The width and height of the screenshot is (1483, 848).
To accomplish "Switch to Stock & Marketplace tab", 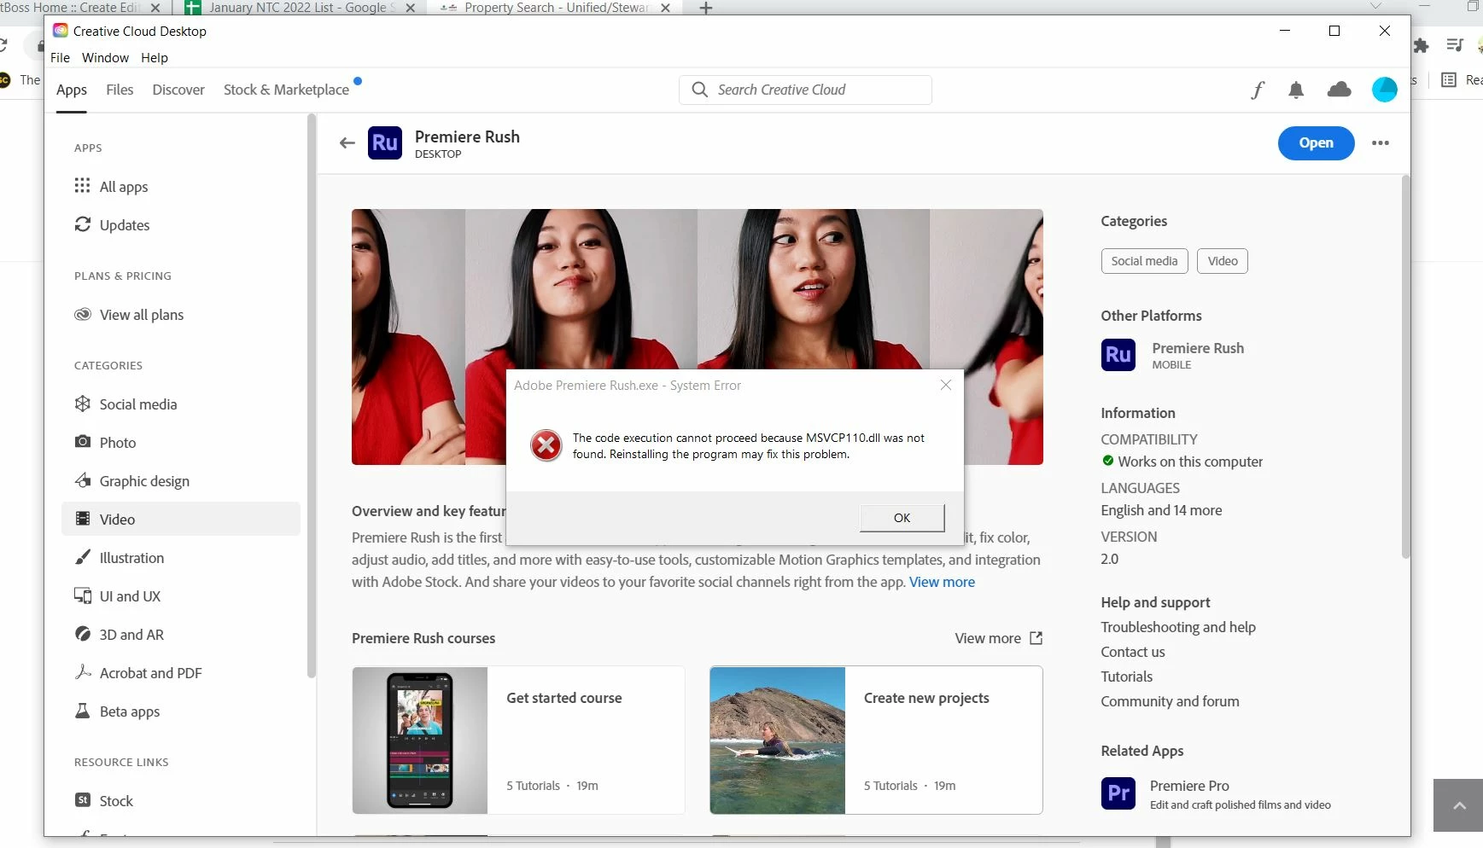I will [x=286, y=90].
